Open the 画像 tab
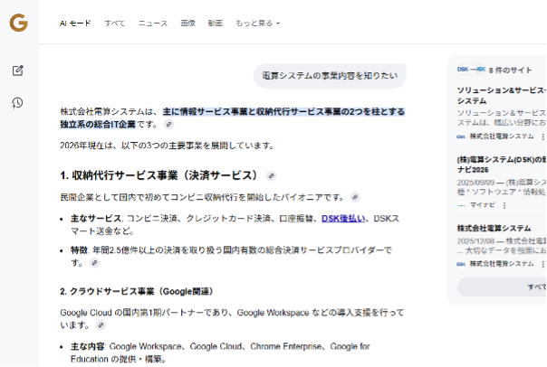547x367 pixels. (x=188, y=24)
